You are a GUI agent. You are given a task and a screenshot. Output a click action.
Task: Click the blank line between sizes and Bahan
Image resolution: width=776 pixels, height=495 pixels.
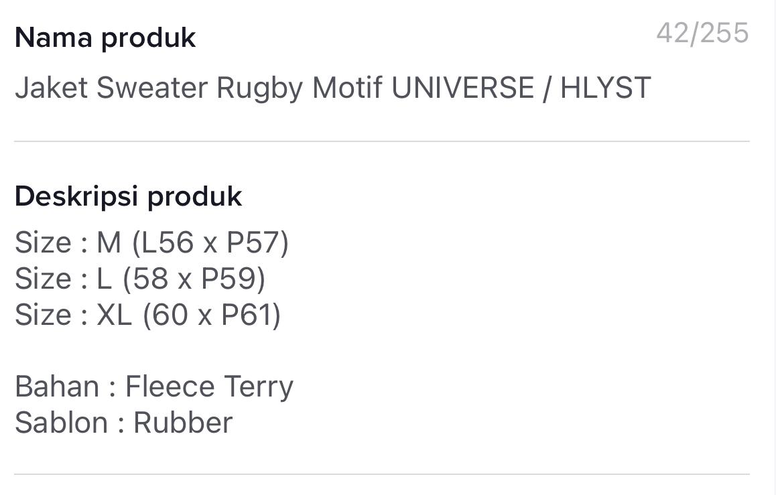point(201,350)
